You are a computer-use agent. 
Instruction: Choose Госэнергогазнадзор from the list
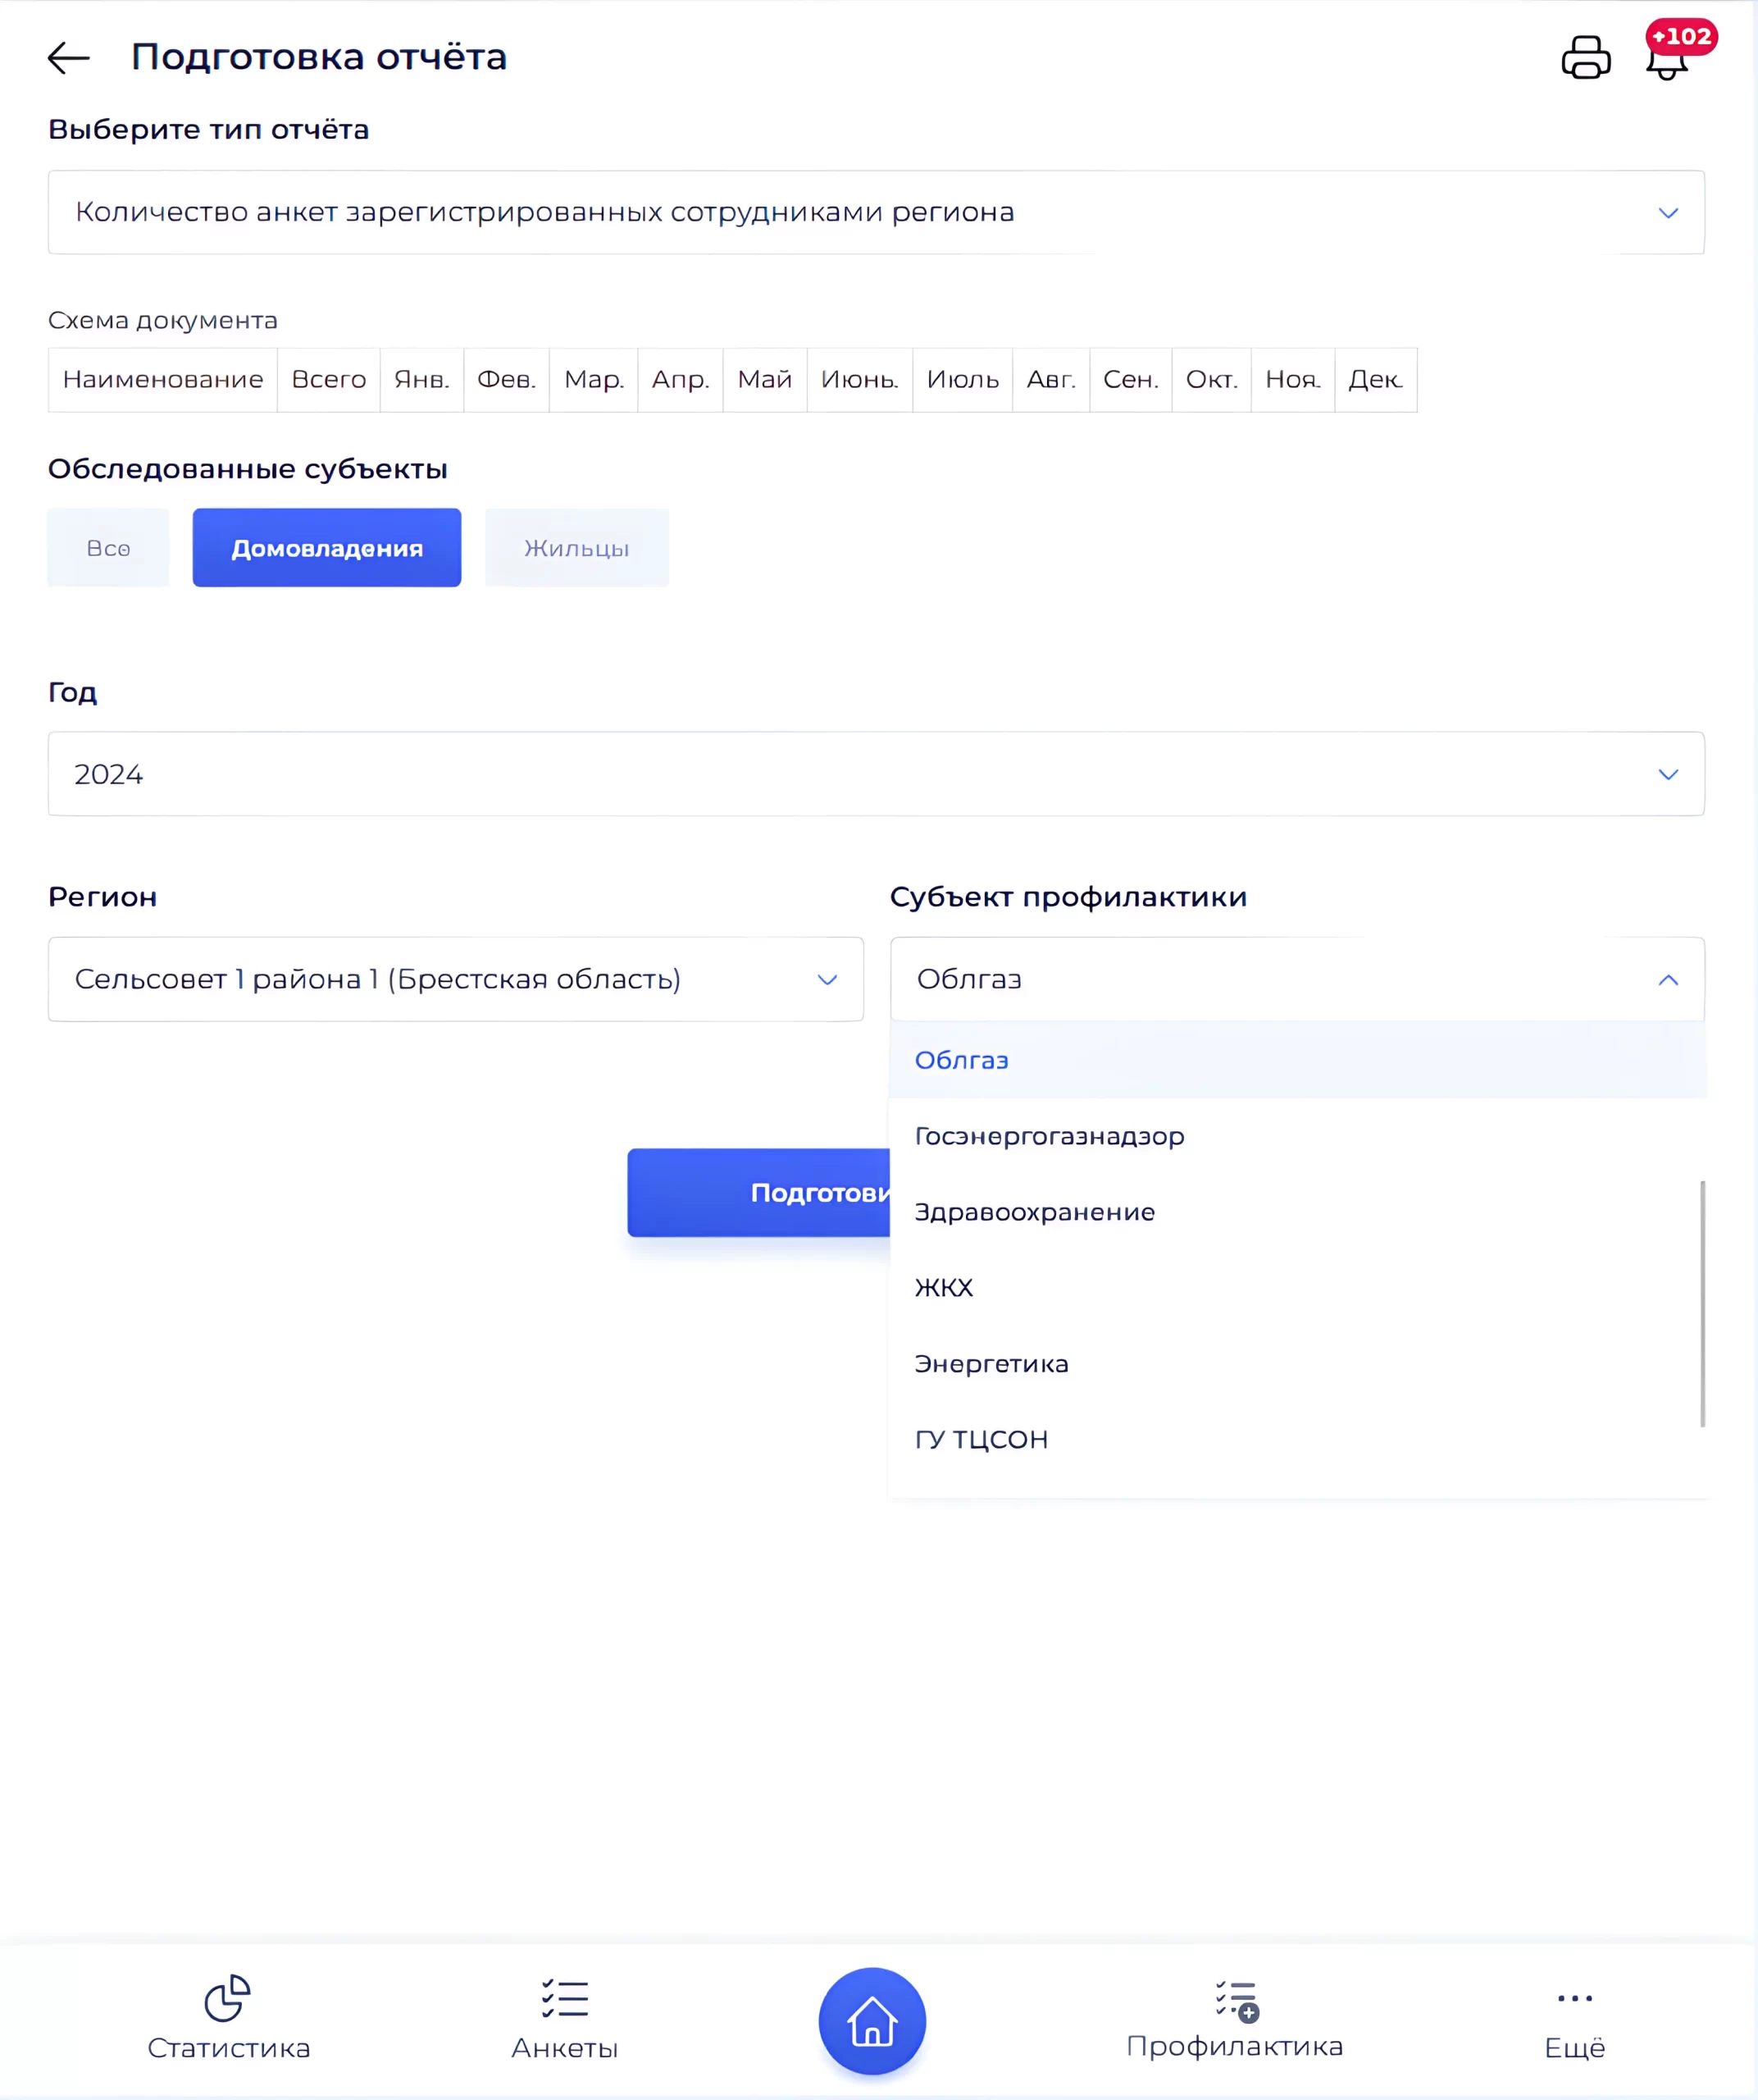click(x=1297, y=1136)
